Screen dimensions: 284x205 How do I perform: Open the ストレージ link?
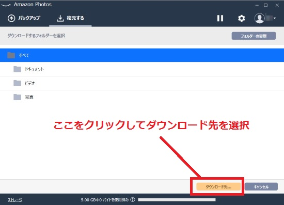tap(15, 200)
